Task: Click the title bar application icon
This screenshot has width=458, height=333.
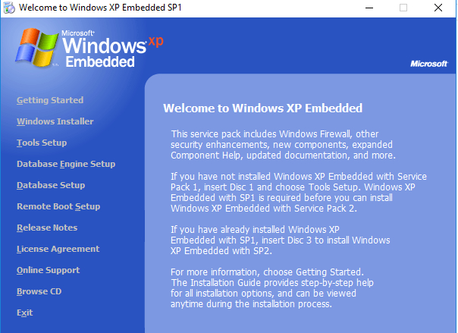Action: pos(8,8)
